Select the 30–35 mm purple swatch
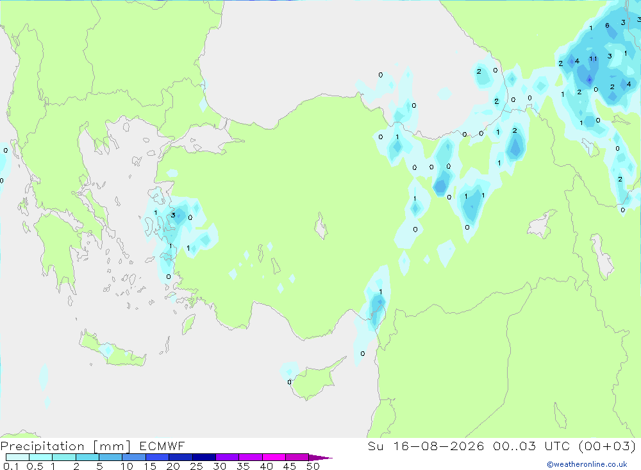The width and height of the screenshot is (641, 470). click(x=228, y=457)
